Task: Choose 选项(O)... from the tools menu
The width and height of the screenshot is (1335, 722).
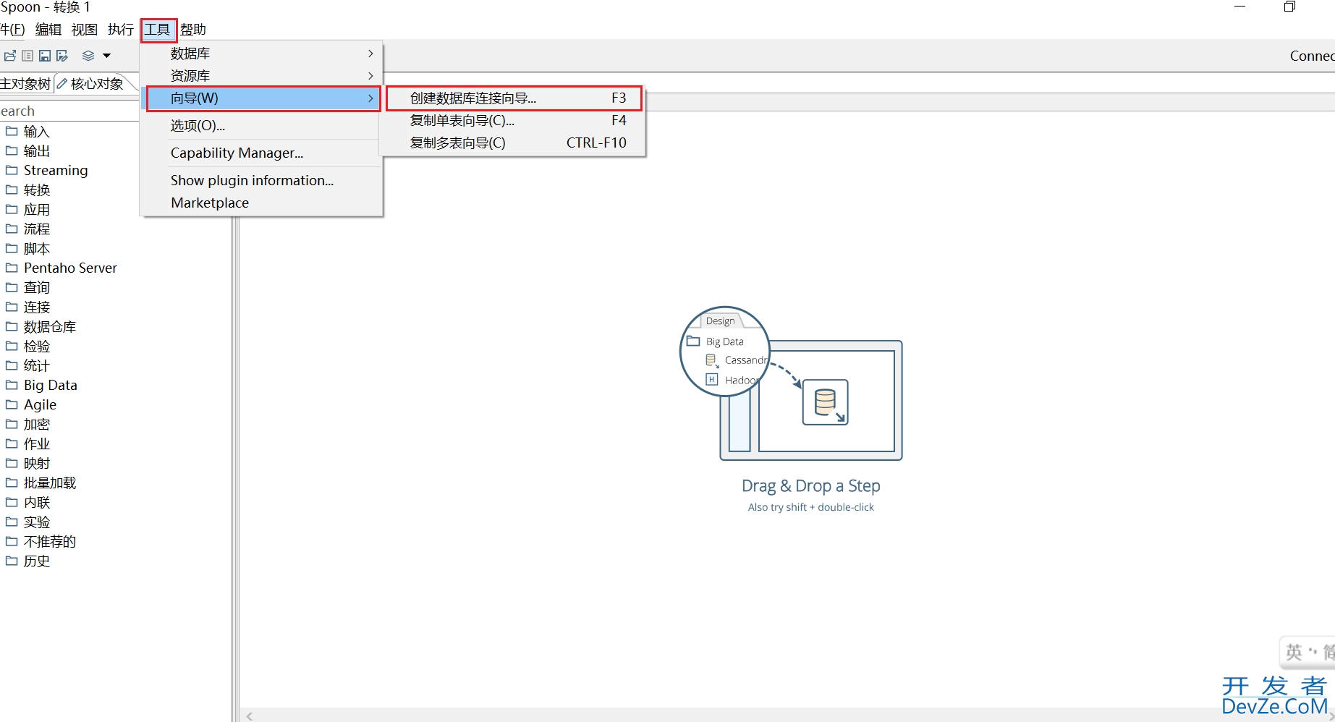Action: pyautogui.click(x=261, y=126)
